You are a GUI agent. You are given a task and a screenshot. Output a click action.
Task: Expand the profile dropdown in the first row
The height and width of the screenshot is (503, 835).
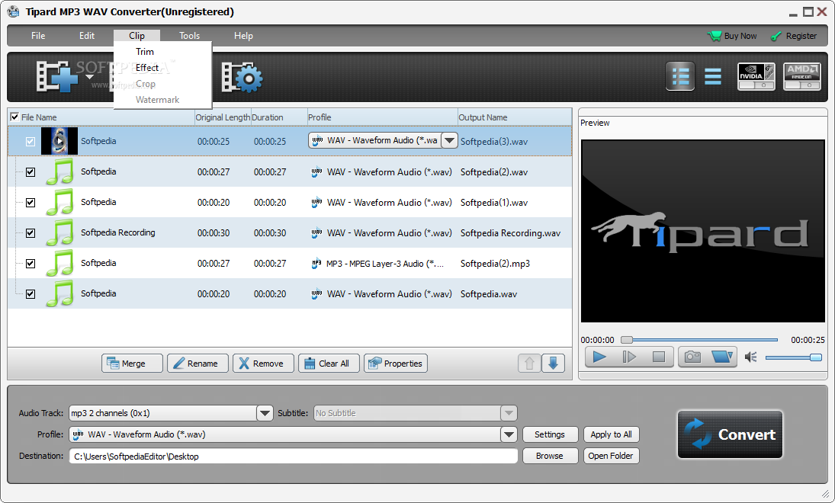click(449, 140)
